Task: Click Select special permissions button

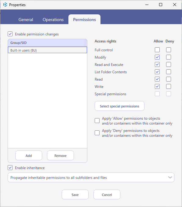Action: pyautogui.click(x=119, y=106)
